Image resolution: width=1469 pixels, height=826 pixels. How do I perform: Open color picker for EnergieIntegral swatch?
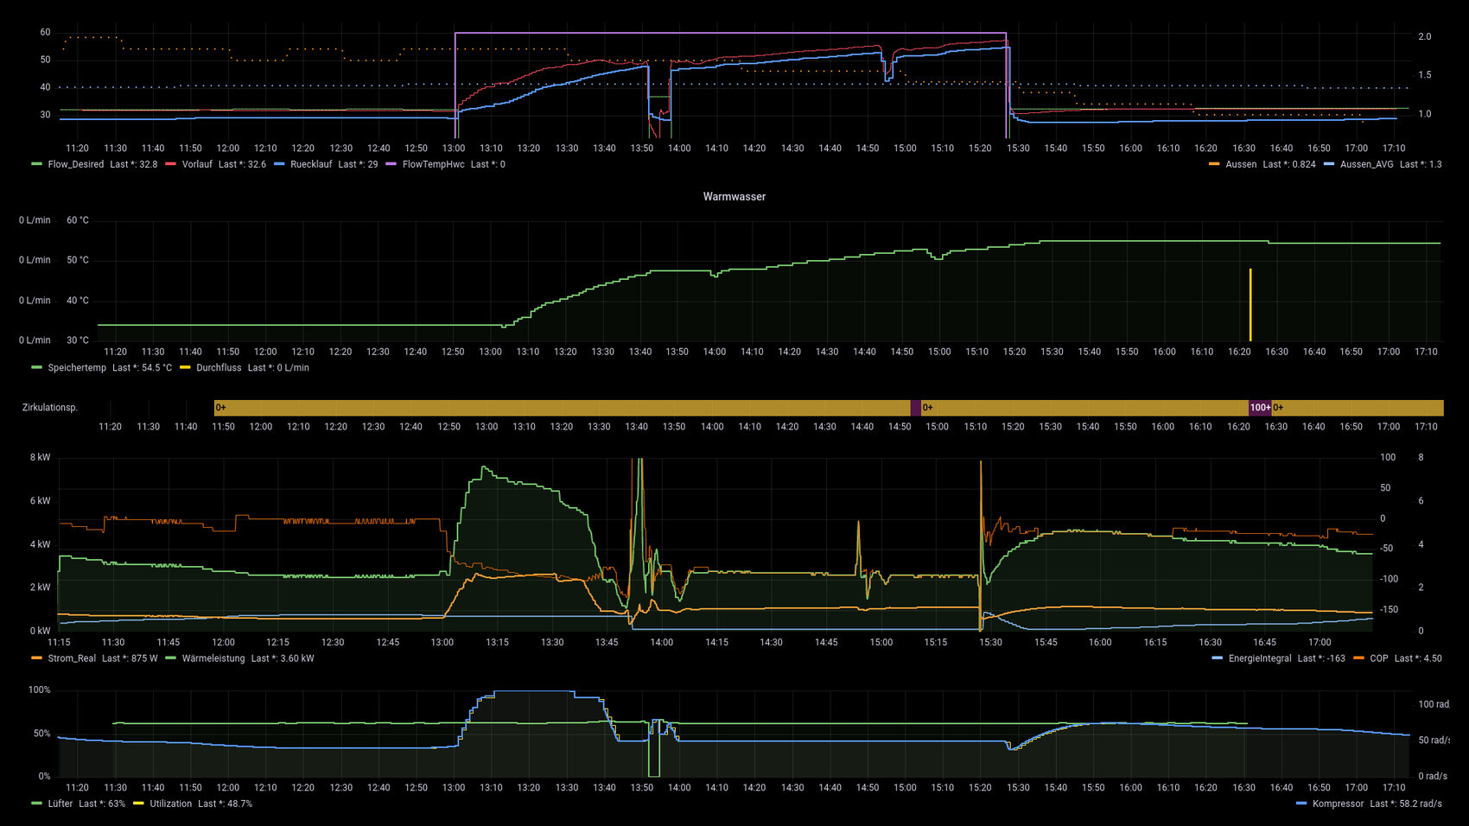[x=1218, y=658]
